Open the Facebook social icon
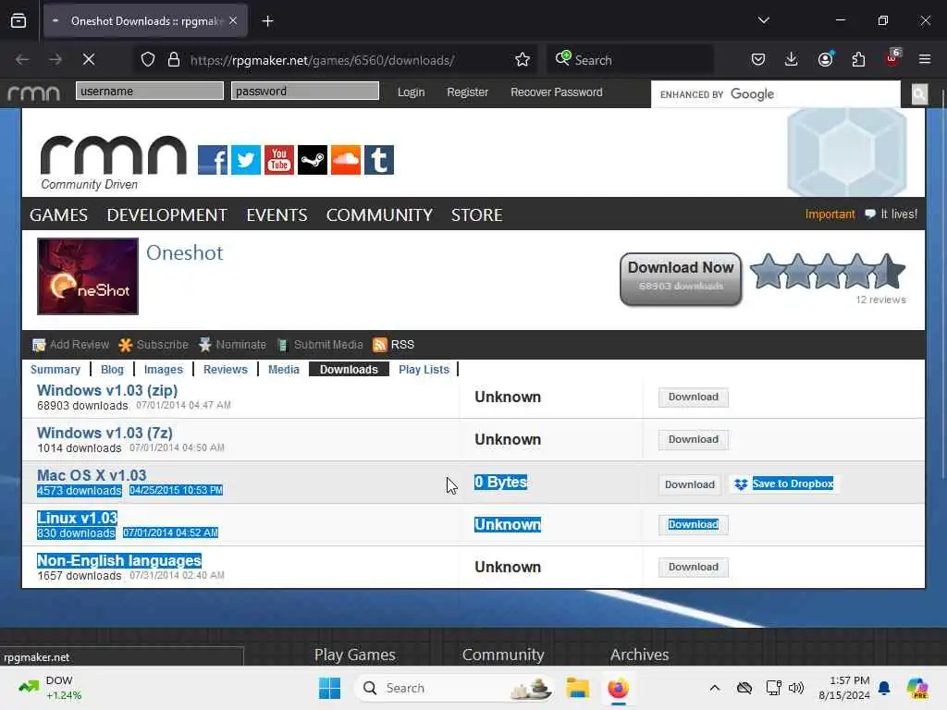 point(213,160)
